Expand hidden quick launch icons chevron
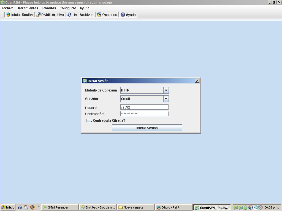Image resolution: width=282 pixels, height=211 pixels. pyautogui.click(x=39, y=207)
